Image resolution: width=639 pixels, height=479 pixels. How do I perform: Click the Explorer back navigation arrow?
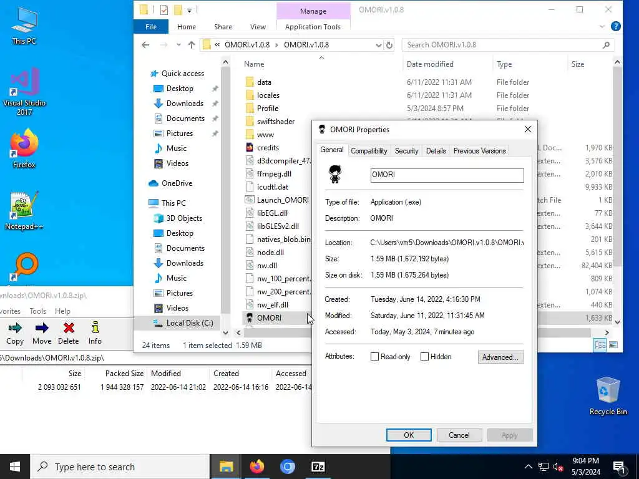pos(145,45)
